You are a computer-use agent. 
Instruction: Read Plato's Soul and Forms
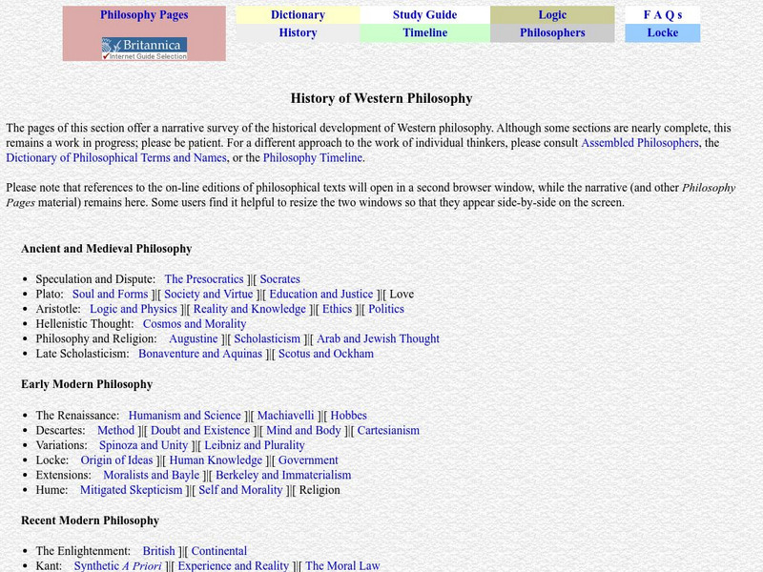tap(110, 295)
